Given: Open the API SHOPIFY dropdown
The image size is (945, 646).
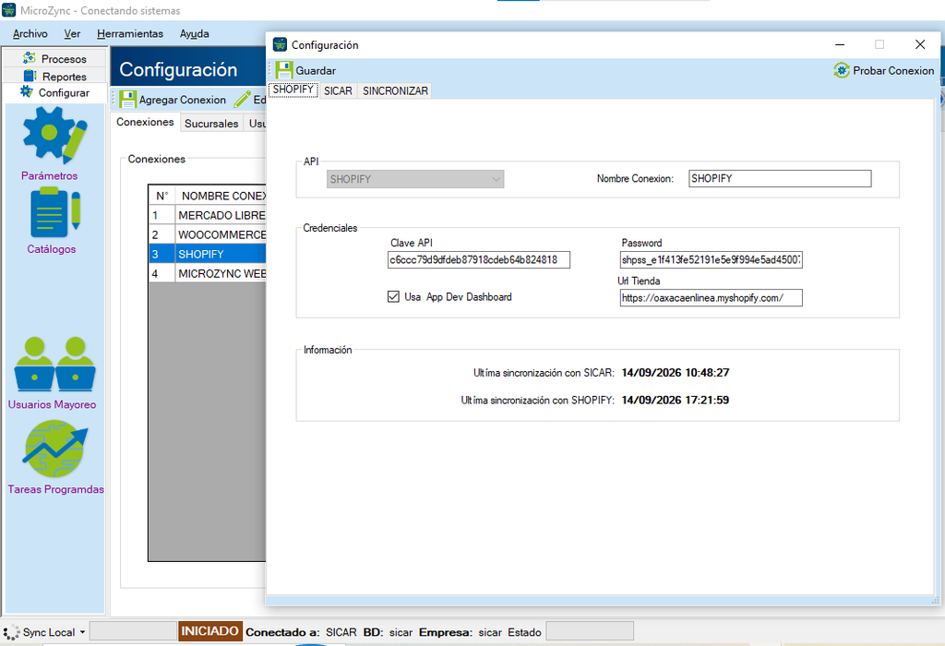Looking at the screenshot, I should (415, 179).
